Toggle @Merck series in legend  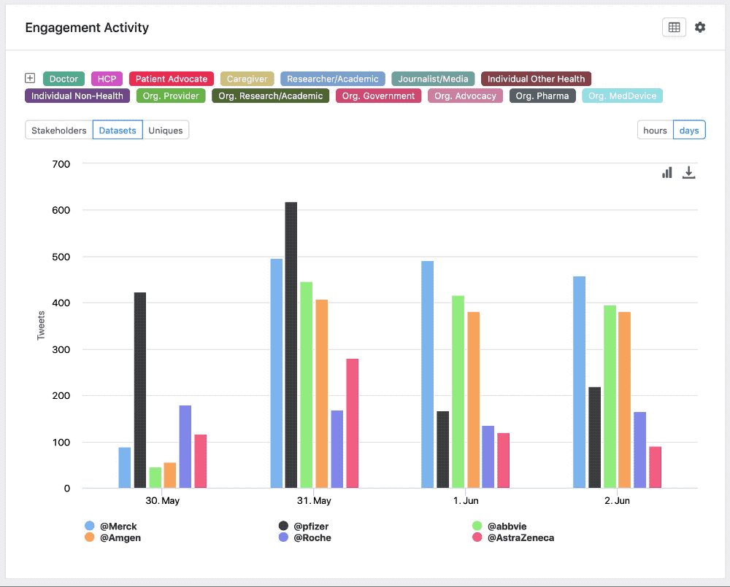(111, 526)
